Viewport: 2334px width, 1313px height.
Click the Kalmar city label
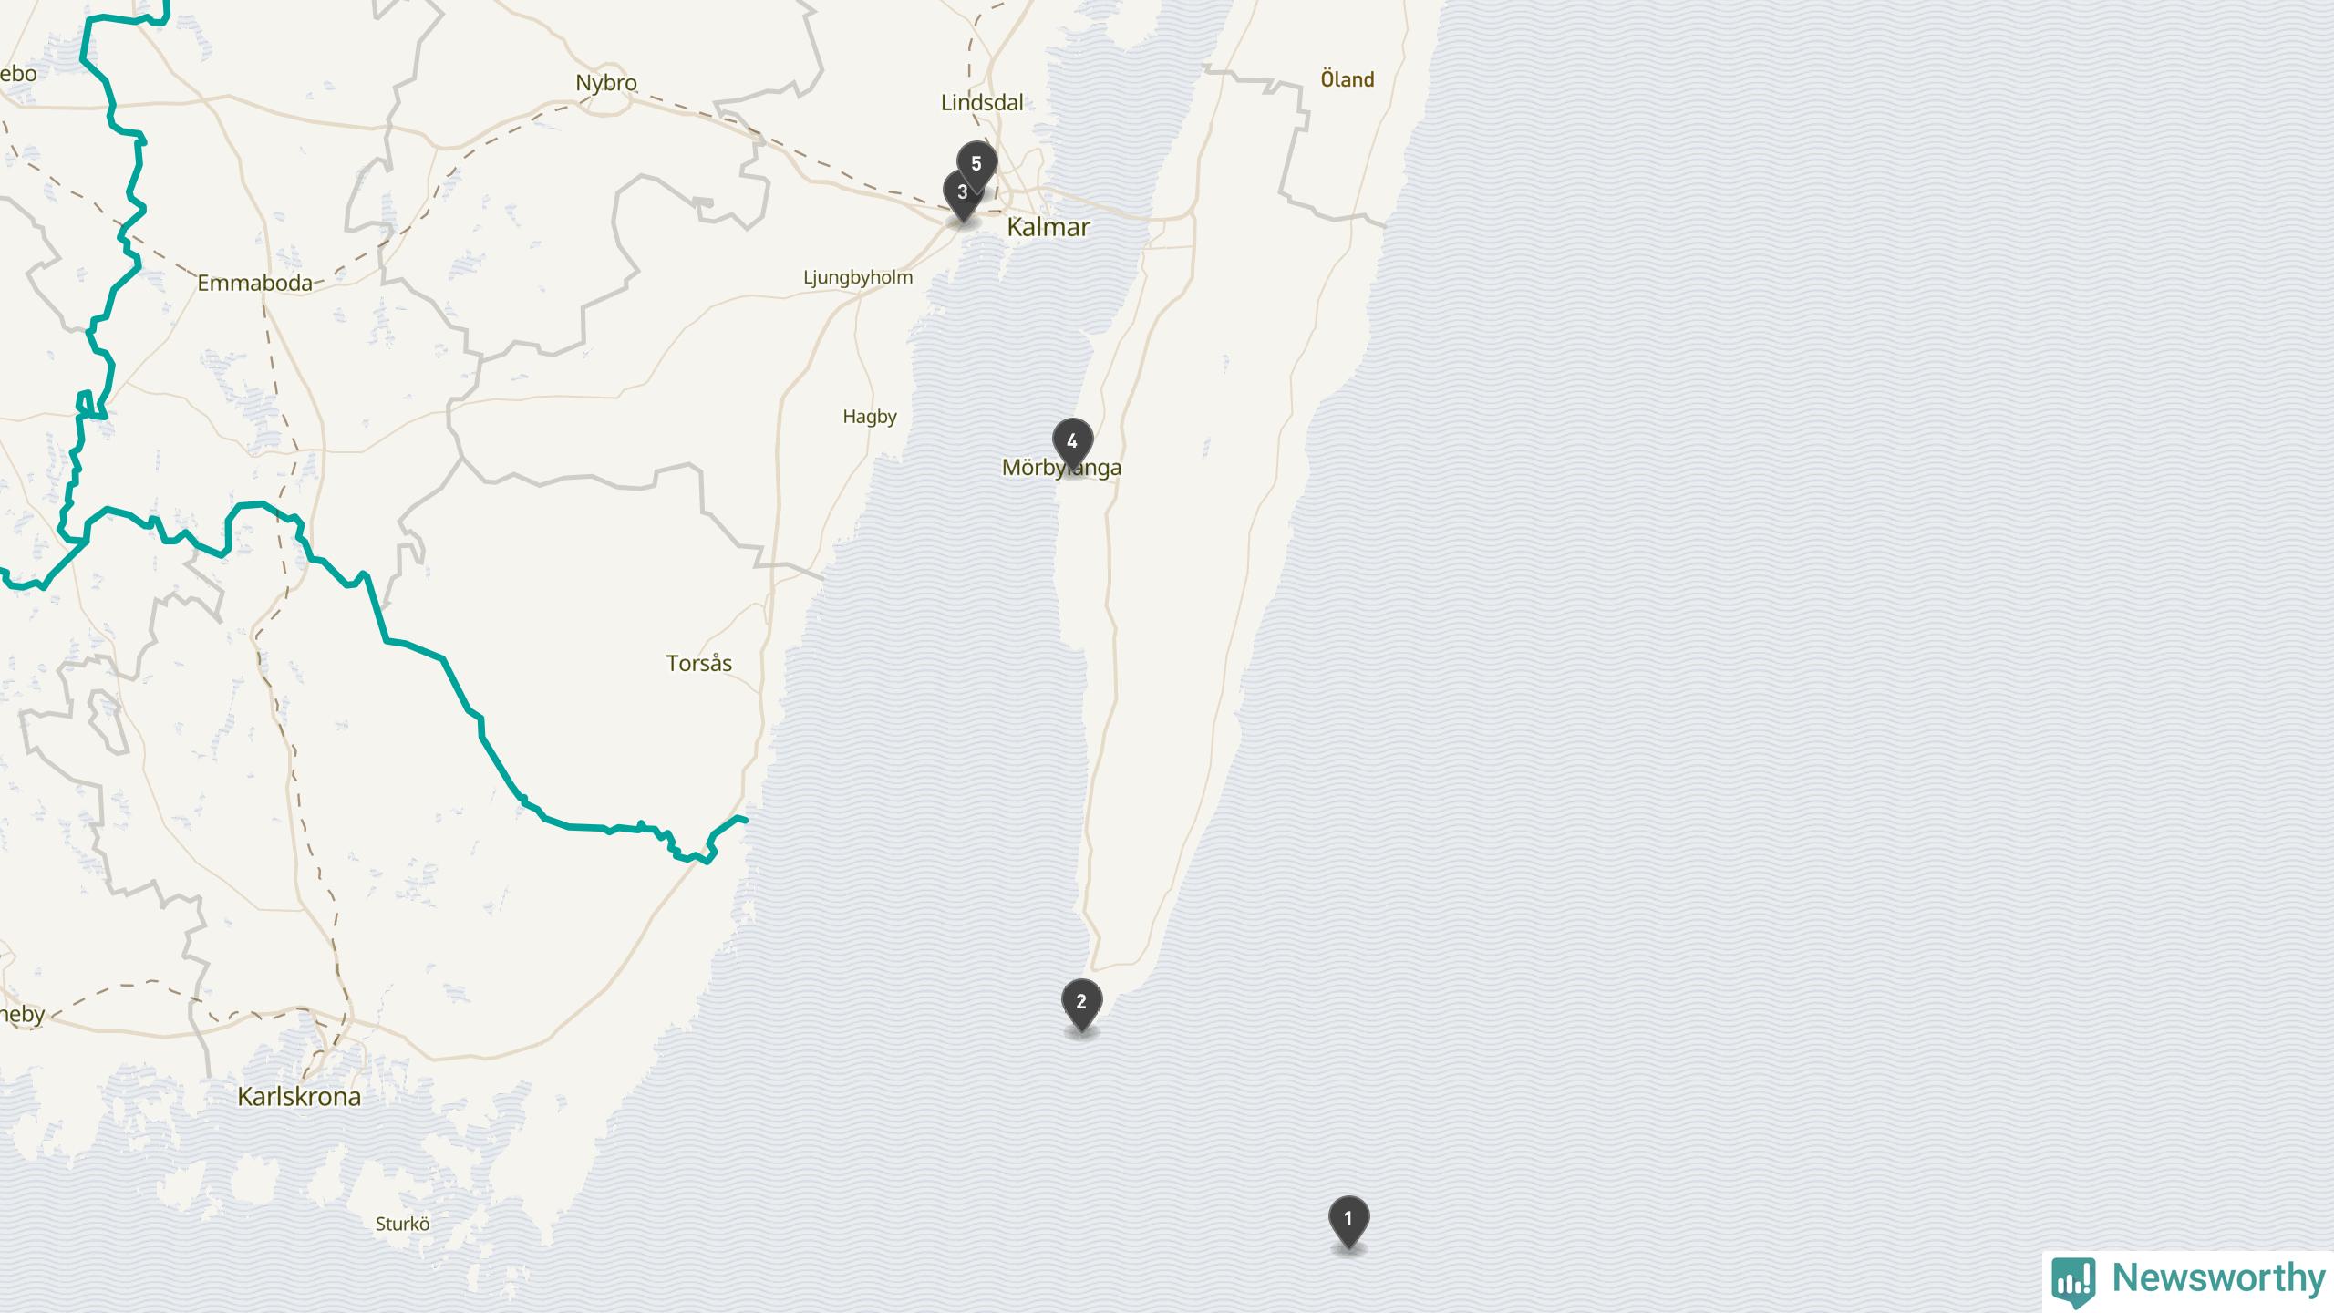[1048, 227]
